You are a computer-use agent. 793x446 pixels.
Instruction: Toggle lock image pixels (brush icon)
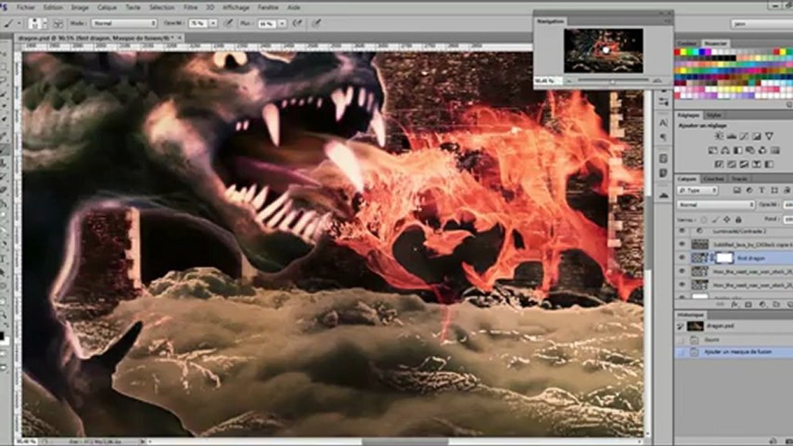click(x=715, y=219)
